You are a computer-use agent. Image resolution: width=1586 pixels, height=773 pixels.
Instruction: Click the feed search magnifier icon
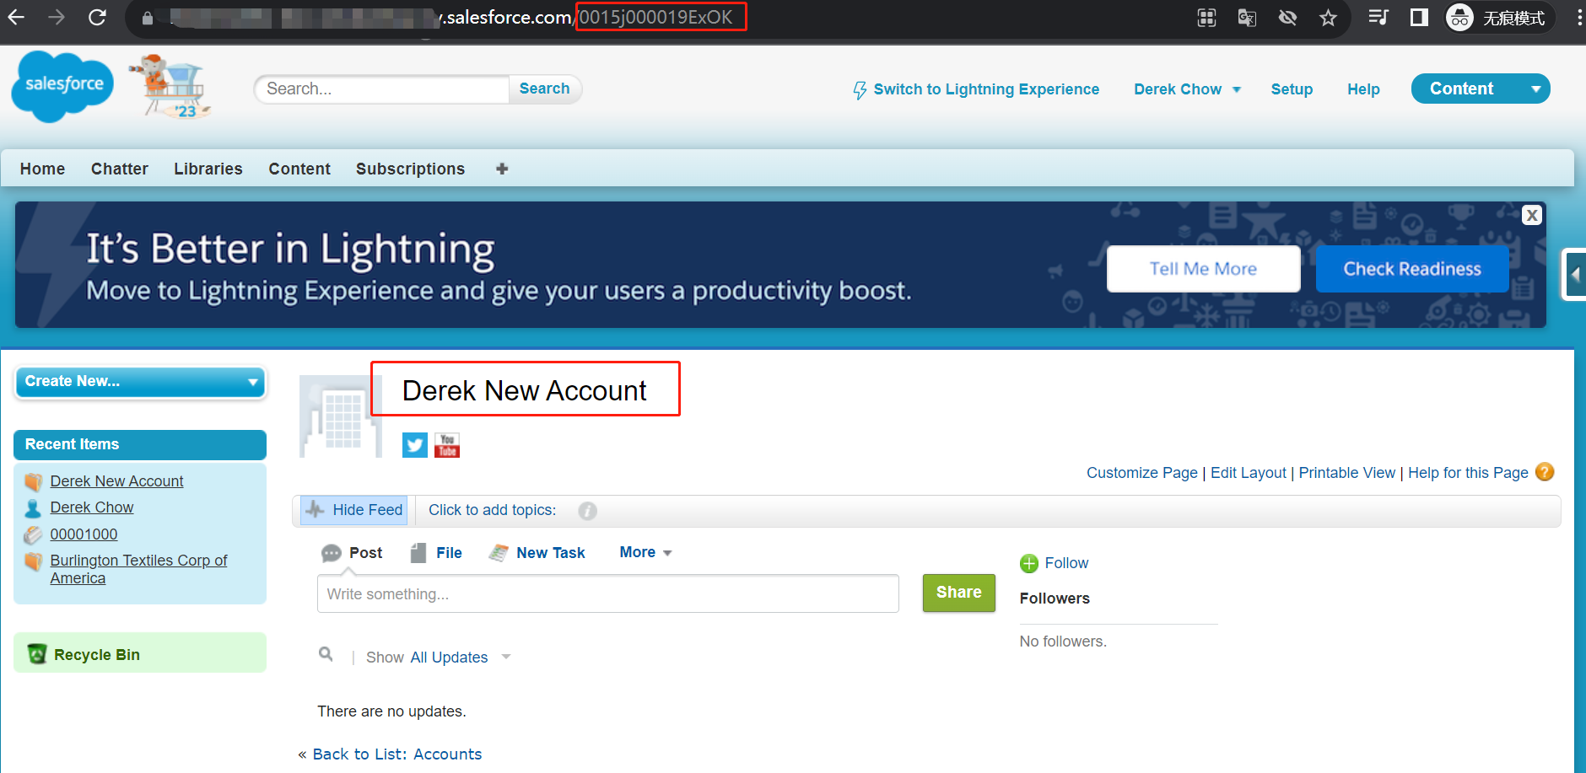pyautogui.click(x=326, y=654)
